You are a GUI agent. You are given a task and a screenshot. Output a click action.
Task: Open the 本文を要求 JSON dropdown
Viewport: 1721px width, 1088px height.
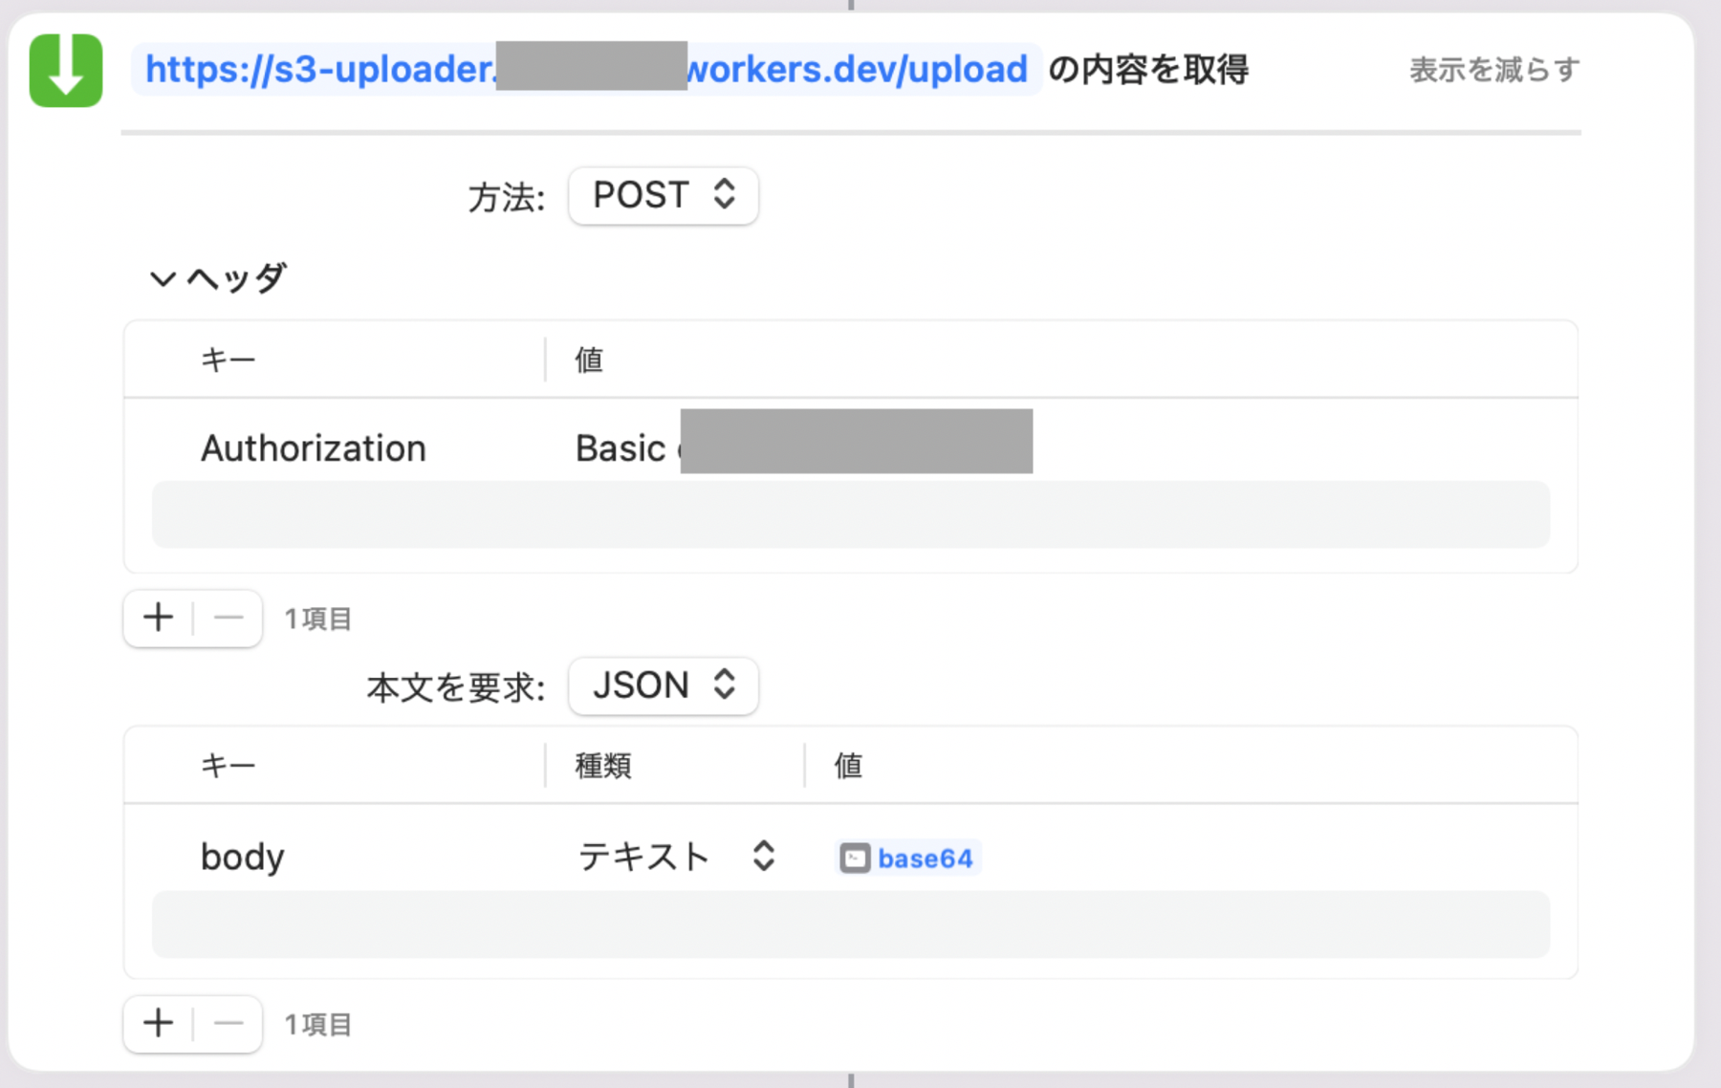(663, 685)
